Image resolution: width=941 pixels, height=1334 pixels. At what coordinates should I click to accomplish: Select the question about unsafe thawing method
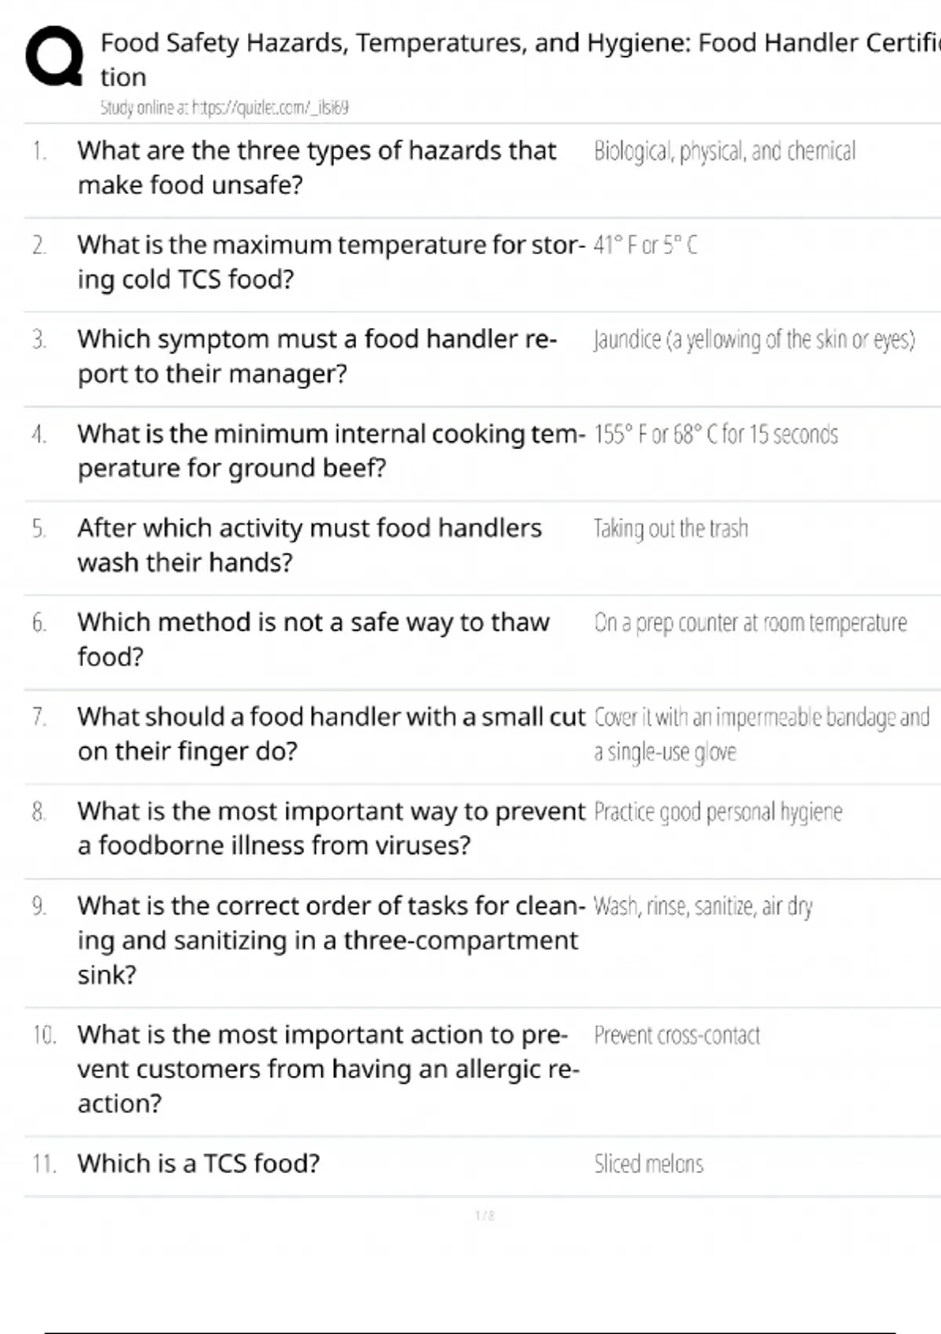(x=313, y=639)
